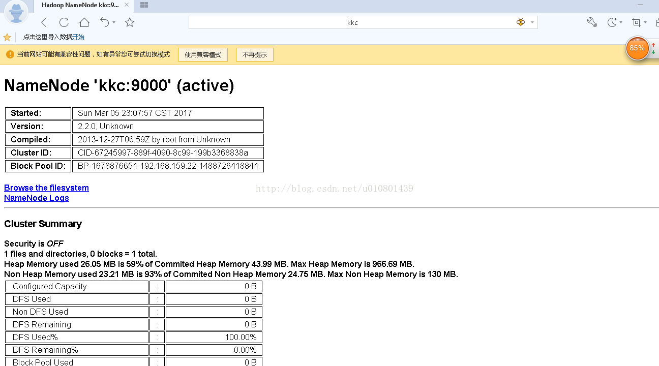659x366 pixels.
Task: Open Browse the filesystem link
Action: point(46,188)
